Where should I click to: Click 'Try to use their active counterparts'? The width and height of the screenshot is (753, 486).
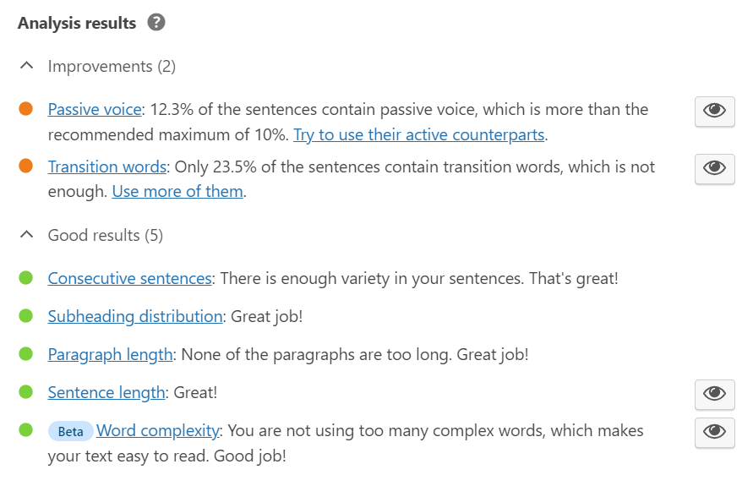click(419, 134)
